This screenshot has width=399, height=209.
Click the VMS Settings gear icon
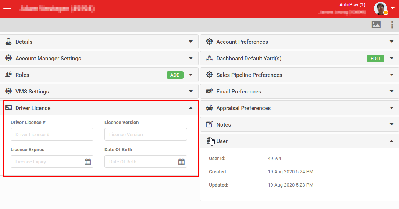tap(8, 91)
